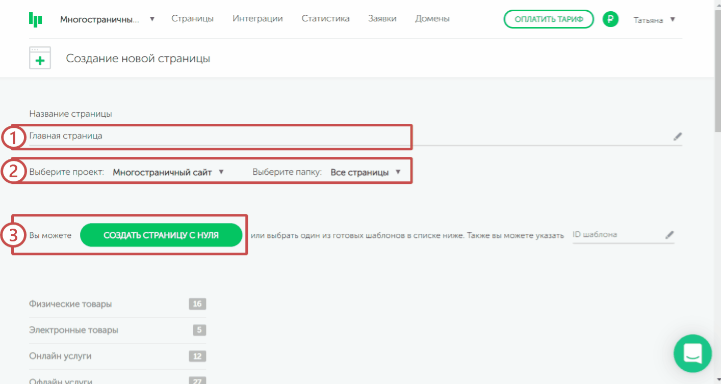This screenshot has height=384, width=721.
Task: Open the Многостраничный сайт project selector
Action: (168, 172)
